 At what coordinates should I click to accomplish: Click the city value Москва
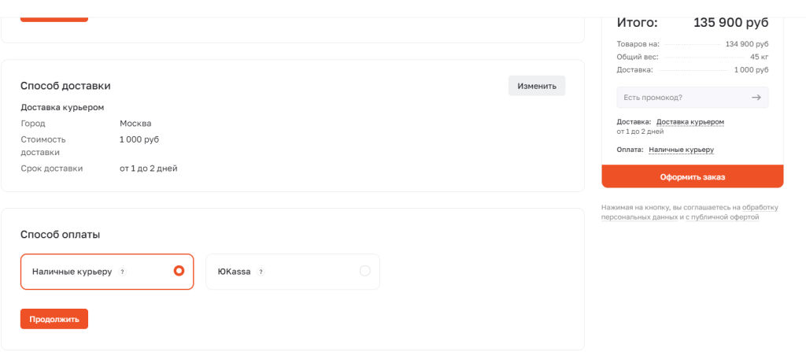135,123
